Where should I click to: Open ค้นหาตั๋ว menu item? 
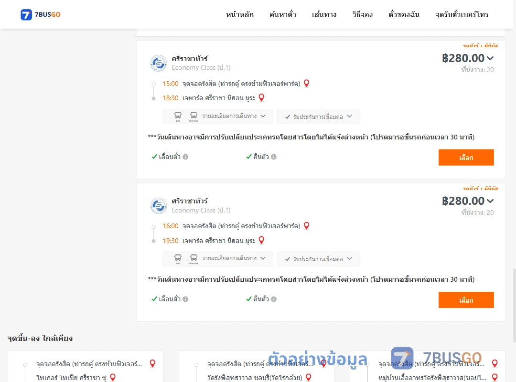pyautogui.click(x=283, y=14)
